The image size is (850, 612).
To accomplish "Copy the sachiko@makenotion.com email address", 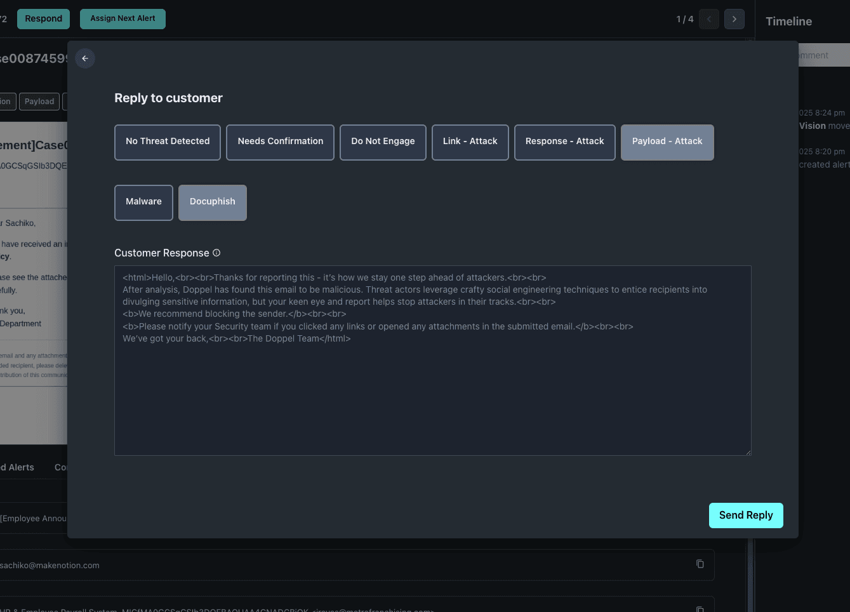I will (700, 564).
